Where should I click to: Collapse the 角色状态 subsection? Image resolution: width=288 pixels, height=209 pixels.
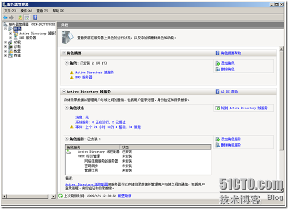67,108
